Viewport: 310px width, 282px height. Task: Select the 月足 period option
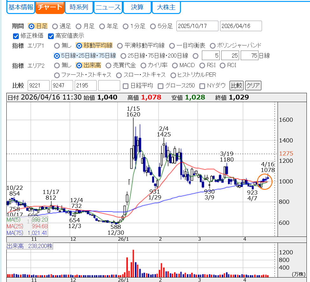[79, 26]
